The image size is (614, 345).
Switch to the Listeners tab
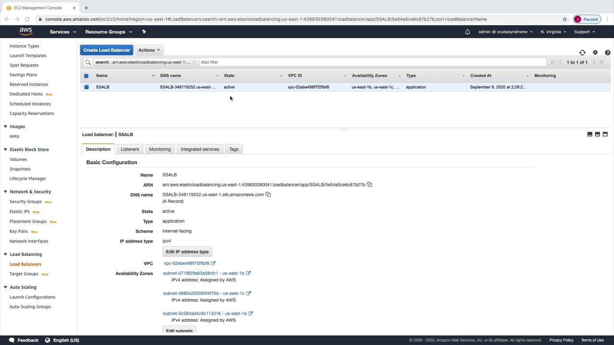coord(130,149)
